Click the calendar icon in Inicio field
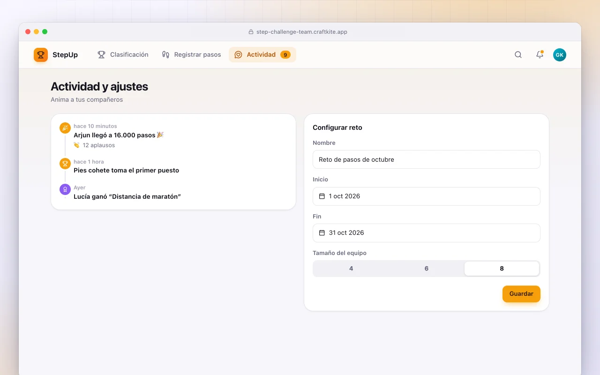 coord(322,196)
